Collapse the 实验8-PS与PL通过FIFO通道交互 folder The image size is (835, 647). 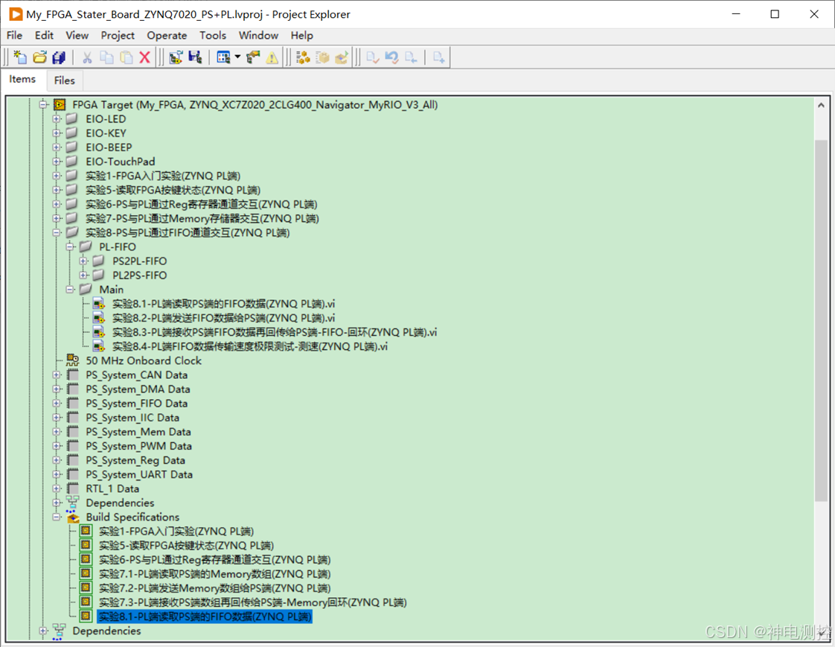[x=57, y=232]
